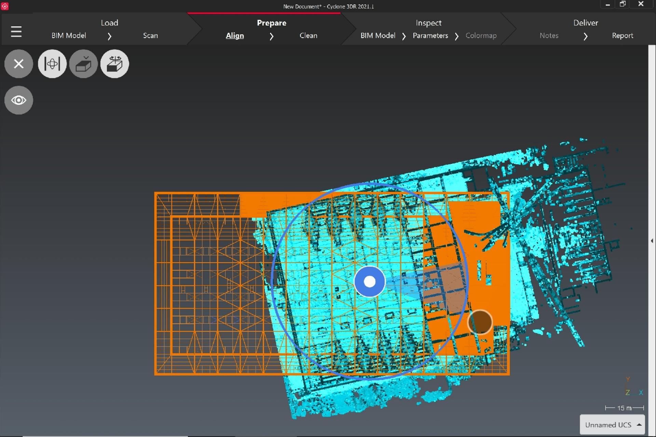Toggle visibility with the eye icon
This screenshot has width=656, height=437.
19,100
